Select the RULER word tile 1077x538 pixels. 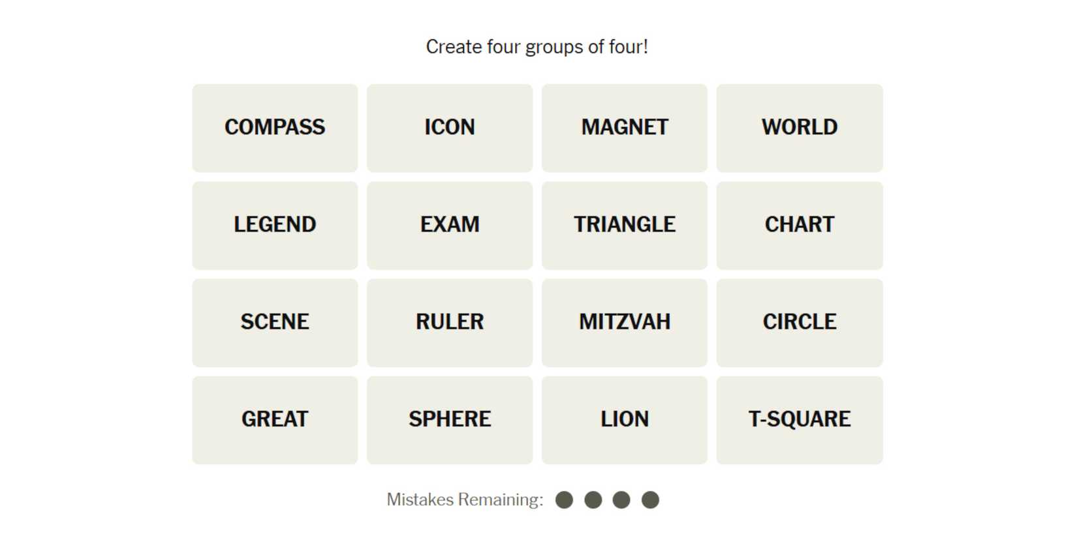450,322
